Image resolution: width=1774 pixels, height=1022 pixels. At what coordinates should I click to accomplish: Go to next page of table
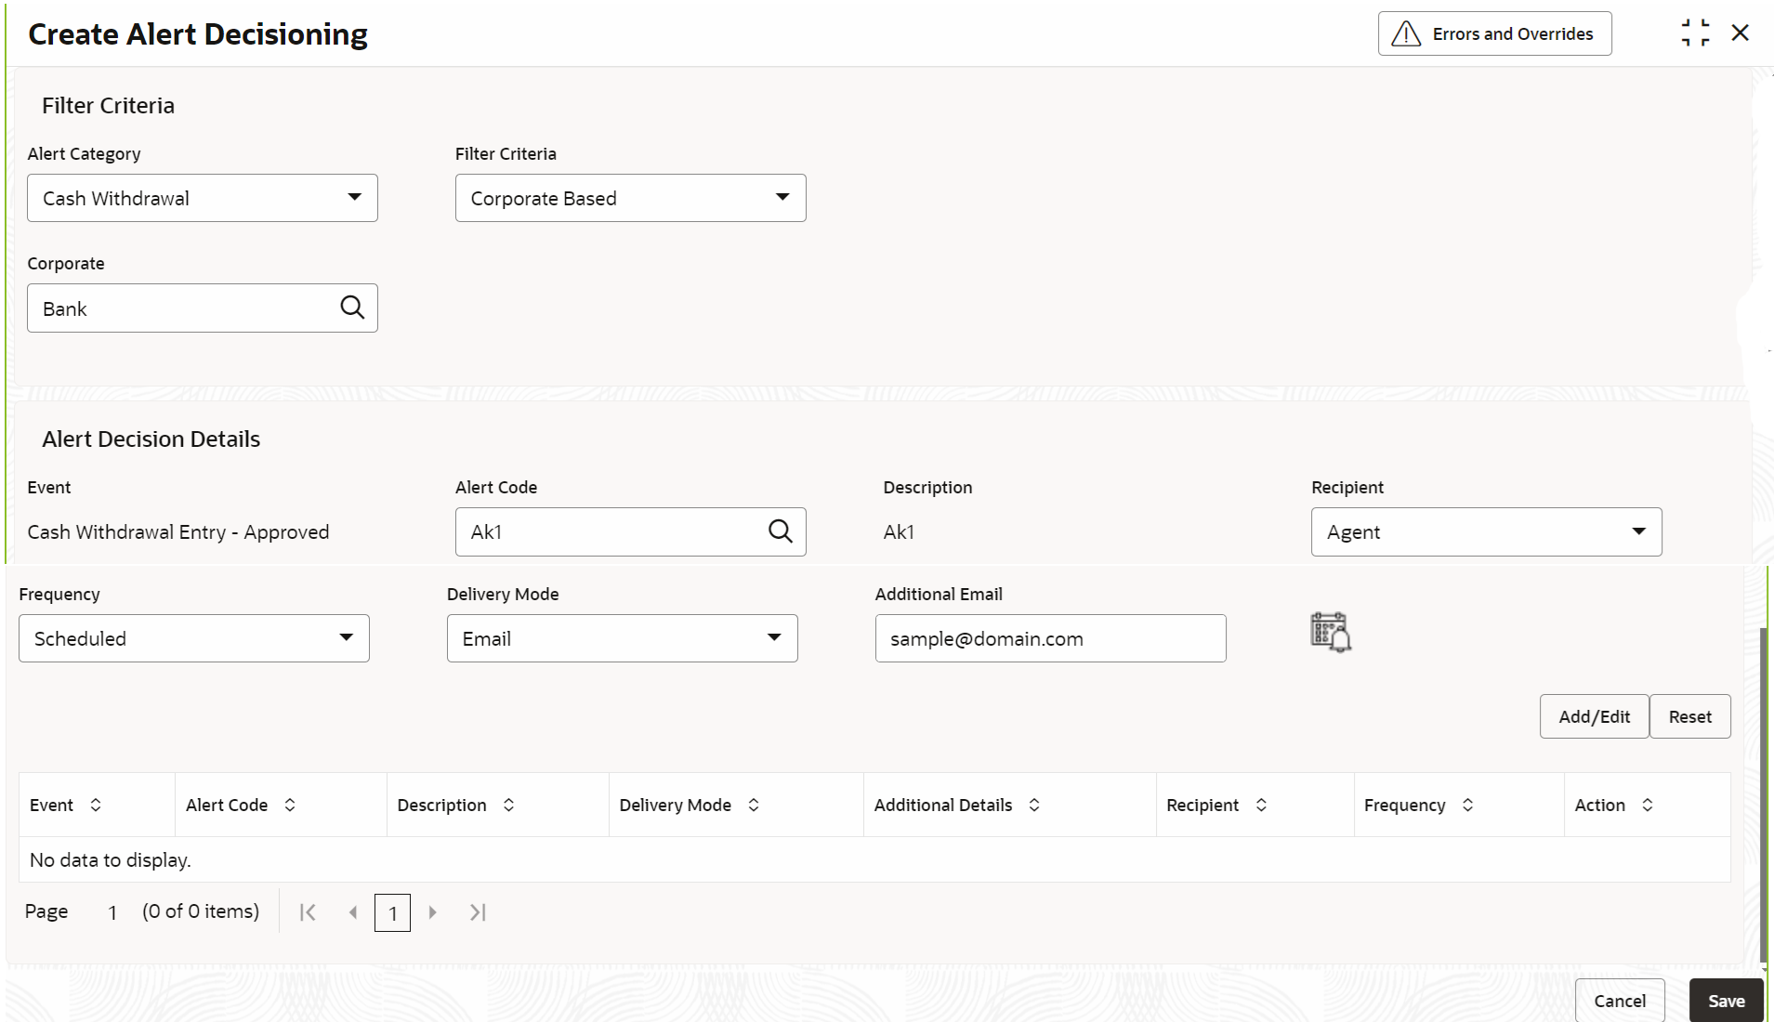pos(432,912)
